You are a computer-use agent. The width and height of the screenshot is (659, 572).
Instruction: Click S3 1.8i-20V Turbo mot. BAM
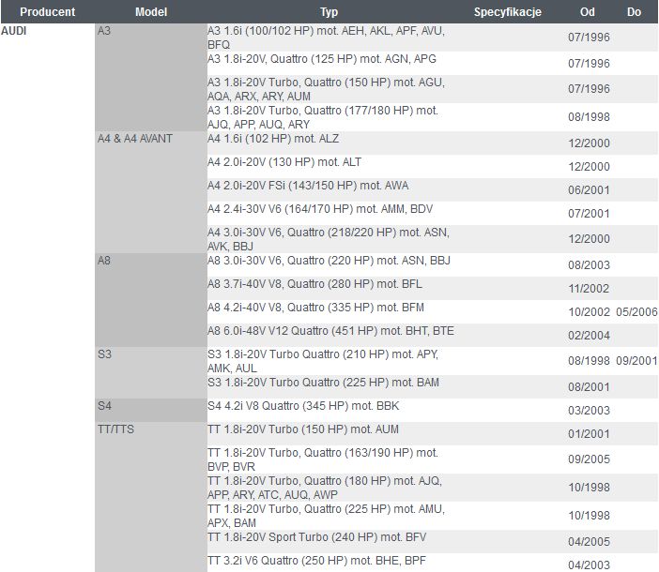point(323,383)
